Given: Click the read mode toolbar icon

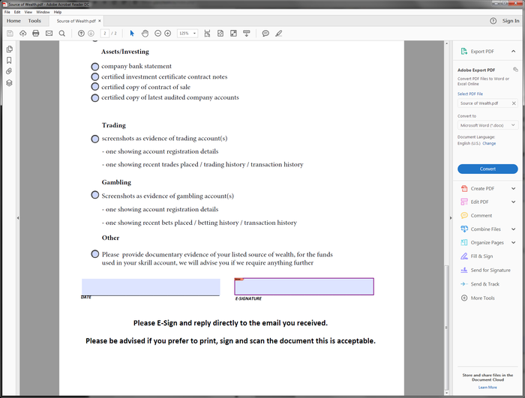Looking at the screenshot, I should [247, 34].
